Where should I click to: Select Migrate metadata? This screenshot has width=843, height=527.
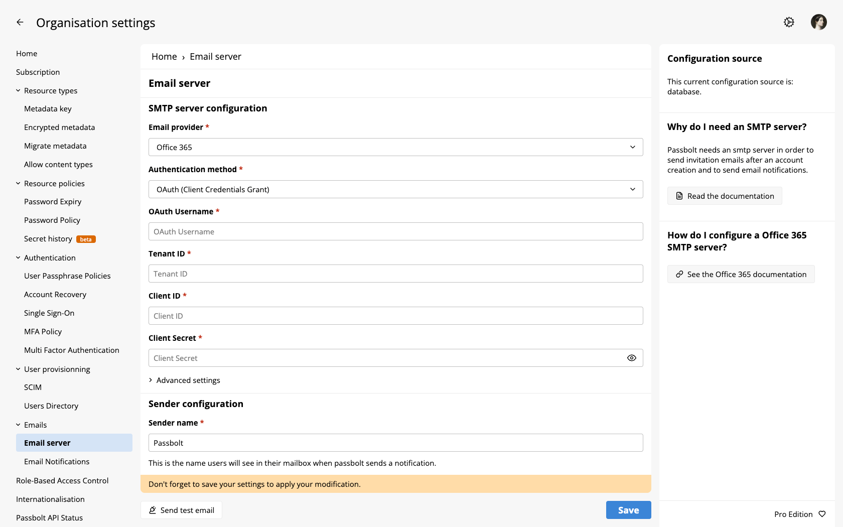click(55, 146)
